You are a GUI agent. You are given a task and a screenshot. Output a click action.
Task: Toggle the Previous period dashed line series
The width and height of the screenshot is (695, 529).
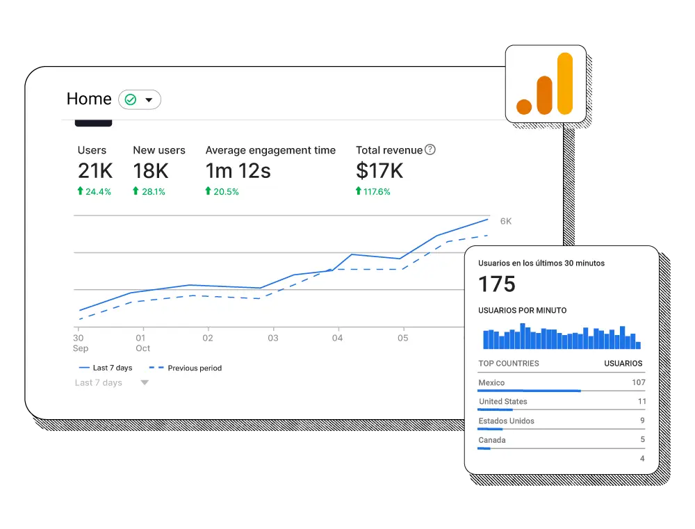tap(184, 368)
